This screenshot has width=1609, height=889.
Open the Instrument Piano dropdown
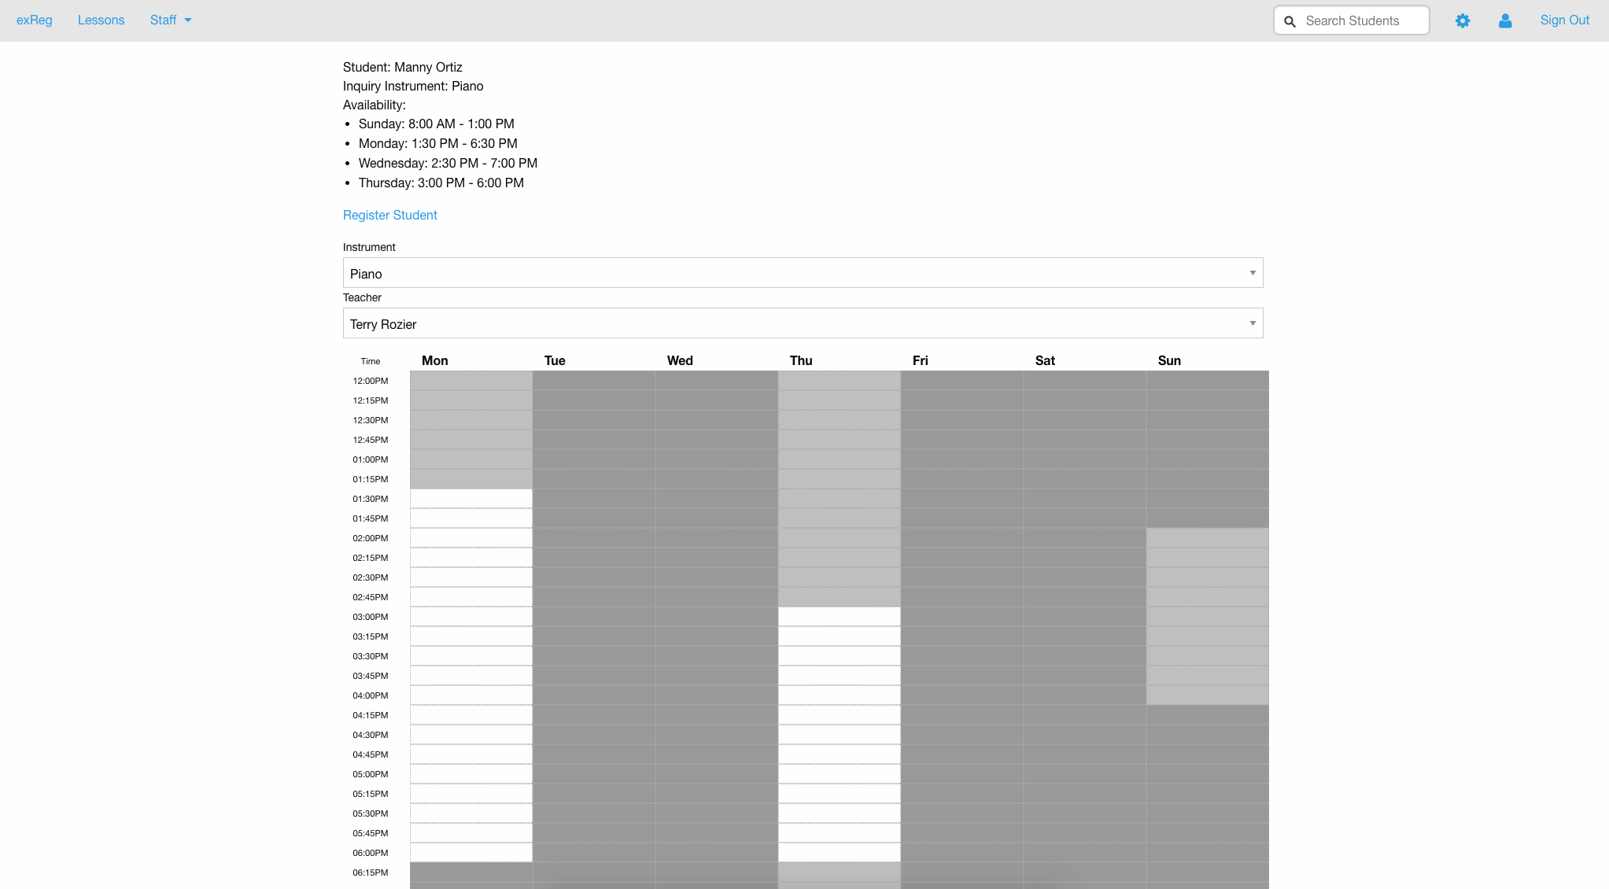point(803,273)
